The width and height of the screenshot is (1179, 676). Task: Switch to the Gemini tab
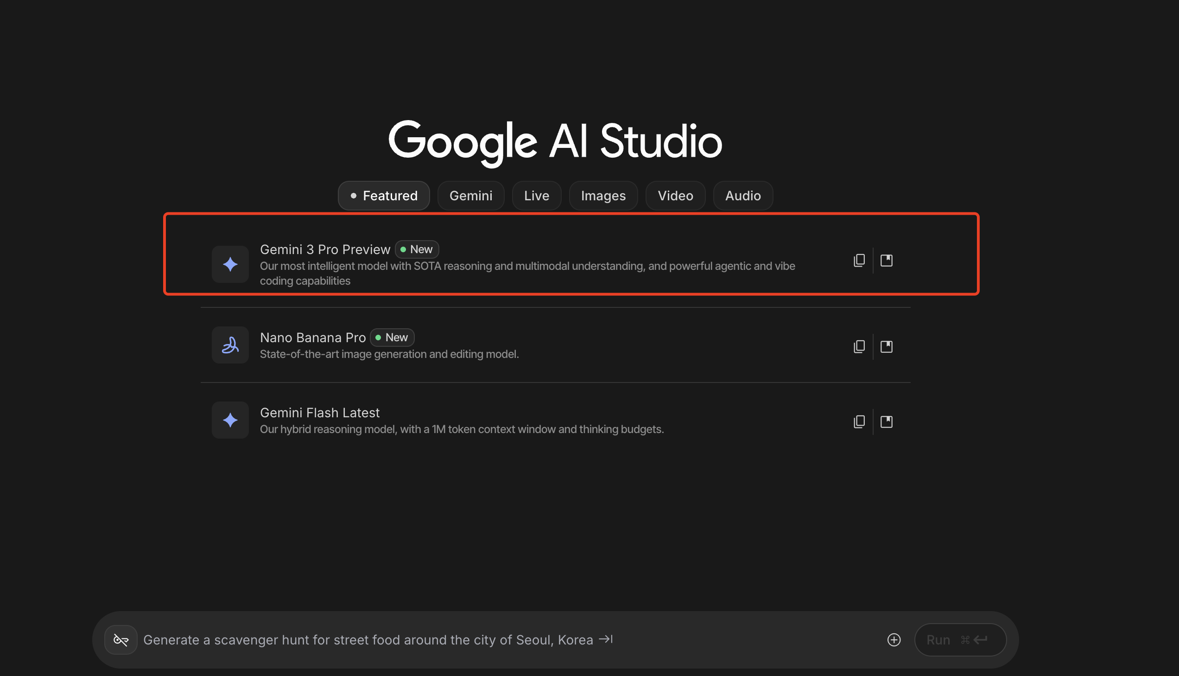pyautogui.click(x=470, y=196)
